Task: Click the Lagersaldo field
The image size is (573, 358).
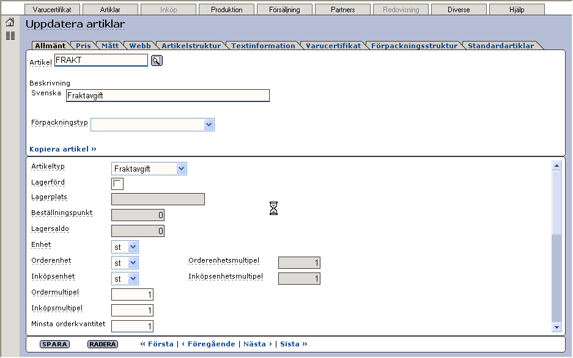Action: click(138, 231)
